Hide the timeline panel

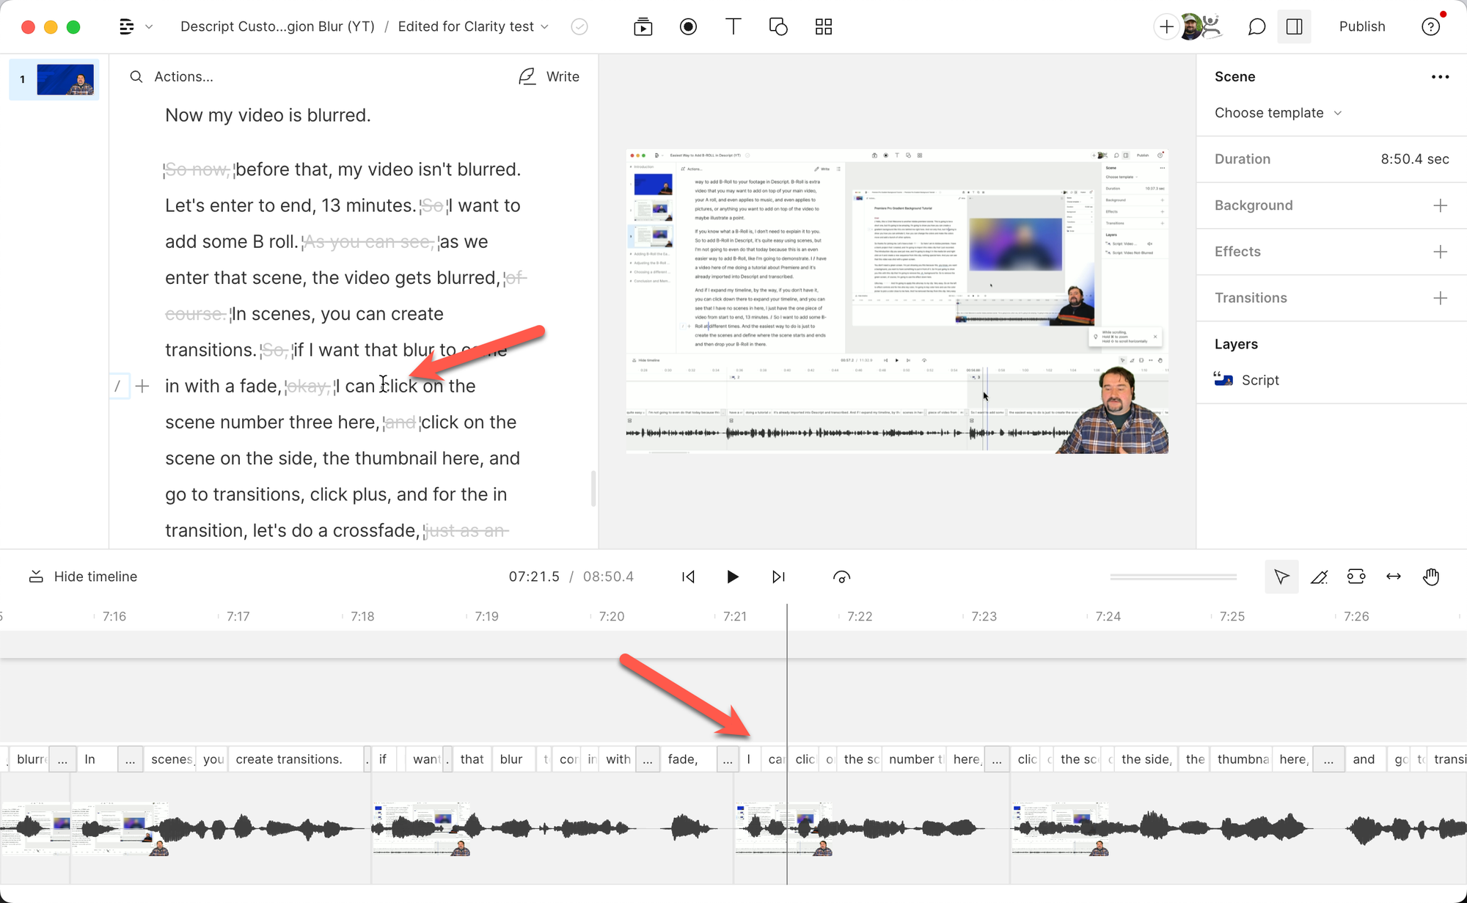pos(83,577)
